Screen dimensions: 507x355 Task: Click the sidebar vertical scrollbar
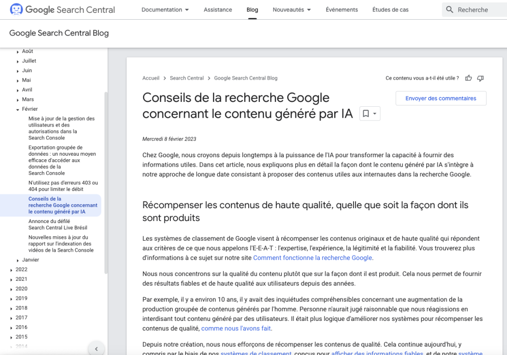(x=106, y=183)
